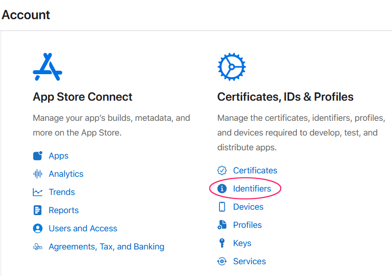Select the Identifiers link
The height and width of the screenshot is (276, 392).
pyautogui.click(x=252, y=189)
